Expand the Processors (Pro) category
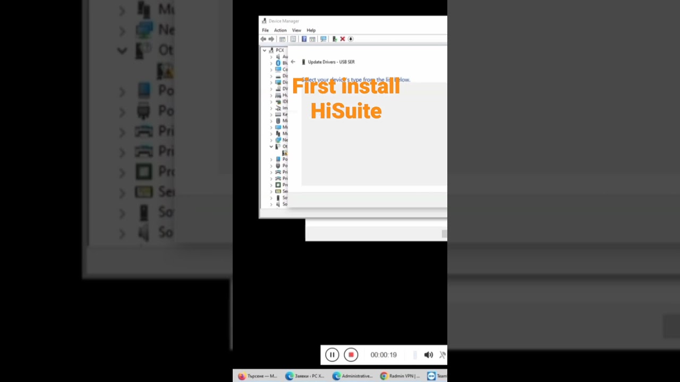The width and height of the screenshot is (680, 382). 271,185
